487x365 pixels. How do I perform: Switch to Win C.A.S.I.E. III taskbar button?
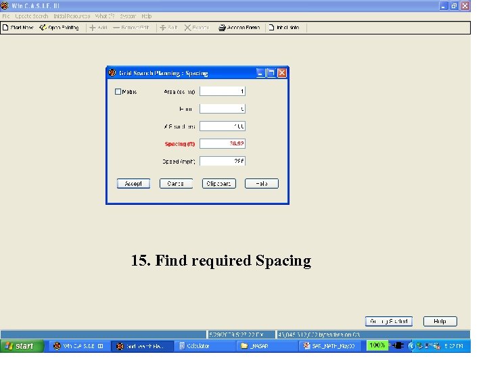(x=80, y=346)
